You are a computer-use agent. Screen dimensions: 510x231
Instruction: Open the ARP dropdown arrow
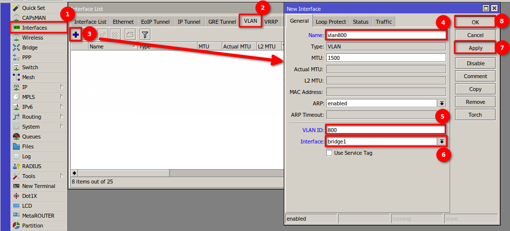(x=441, y=103)
